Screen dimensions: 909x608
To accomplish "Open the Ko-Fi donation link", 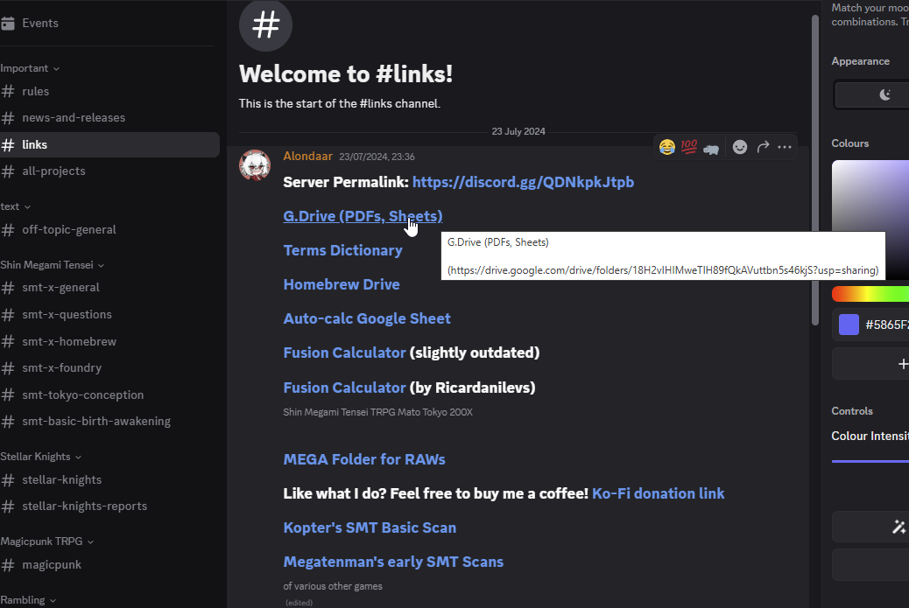I will 658,494.
